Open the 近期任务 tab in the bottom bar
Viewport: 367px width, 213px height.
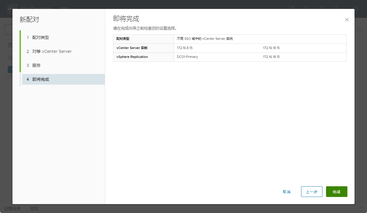(12, 209)
